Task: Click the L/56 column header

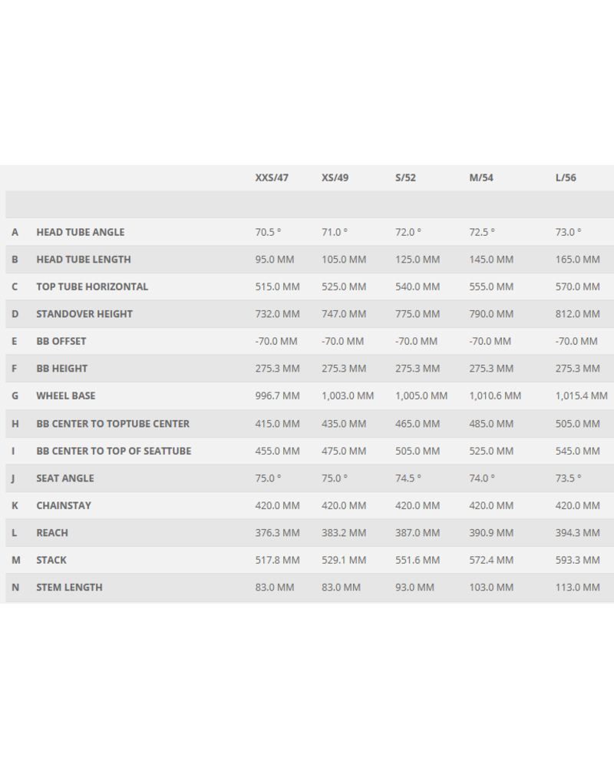Action: [566, 177]
